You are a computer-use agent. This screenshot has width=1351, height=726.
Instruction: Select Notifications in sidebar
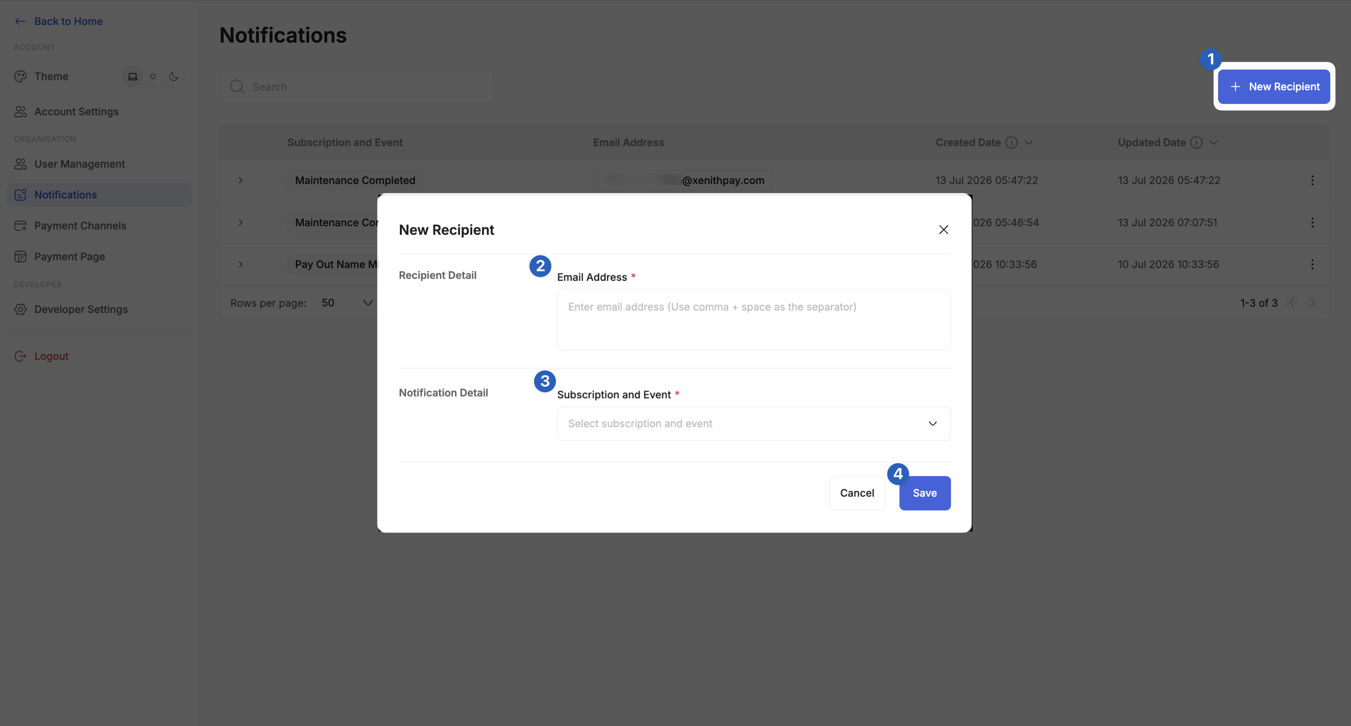(x=100, y=195)
